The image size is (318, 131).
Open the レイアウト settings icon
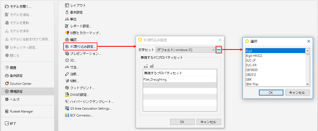[67, 5]
